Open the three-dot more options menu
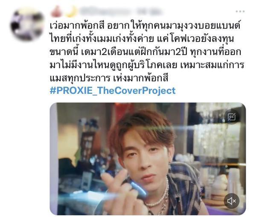256x217 pixels. tap(240, 12)
